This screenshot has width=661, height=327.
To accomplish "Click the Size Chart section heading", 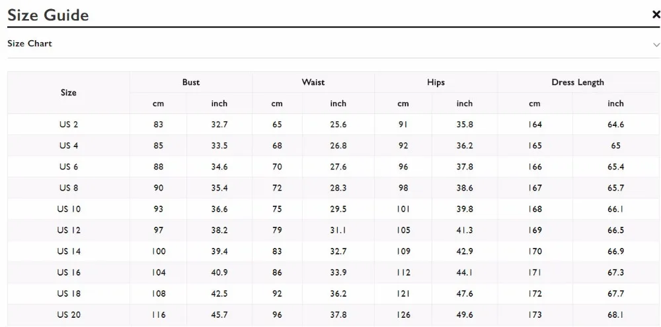I will point(30,44).
